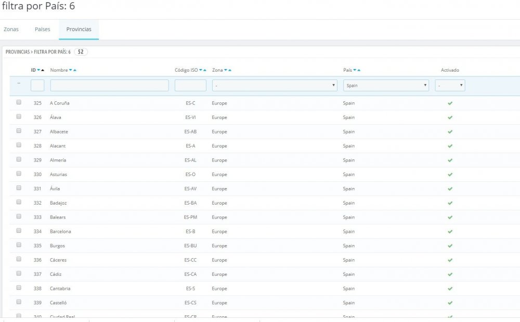Toggle activated checkmark for Balears

coord(450,217)
